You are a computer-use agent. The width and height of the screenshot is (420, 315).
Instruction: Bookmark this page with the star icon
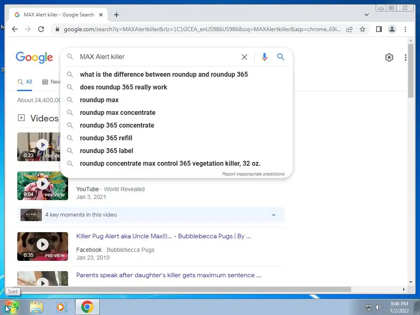click(363, 29)
